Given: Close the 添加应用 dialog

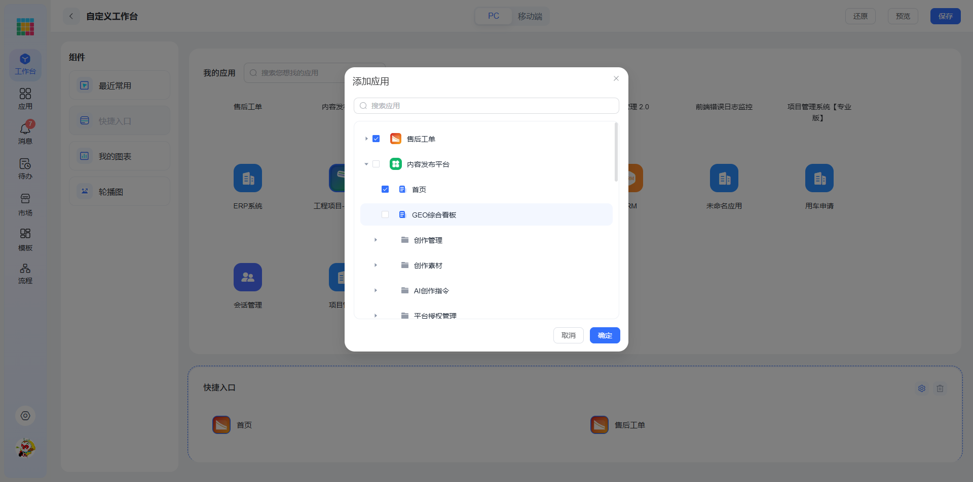Looking at the screenshot, I should [616, 78].
